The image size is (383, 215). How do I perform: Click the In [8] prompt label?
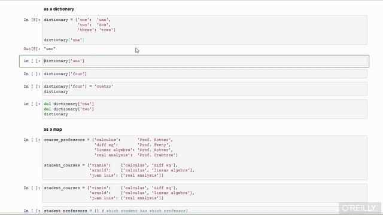32,20
